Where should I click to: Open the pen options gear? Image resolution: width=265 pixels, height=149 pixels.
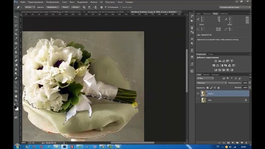[x=101, y=7]
